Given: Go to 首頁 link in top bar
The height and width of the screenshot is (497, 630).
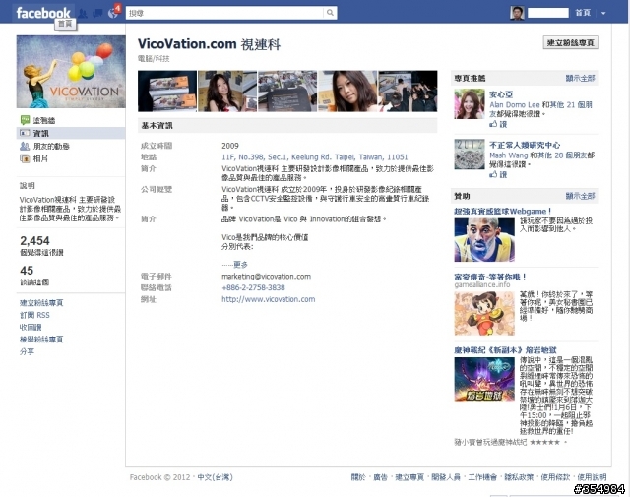Looking at the screenshot, I should 583,13.
